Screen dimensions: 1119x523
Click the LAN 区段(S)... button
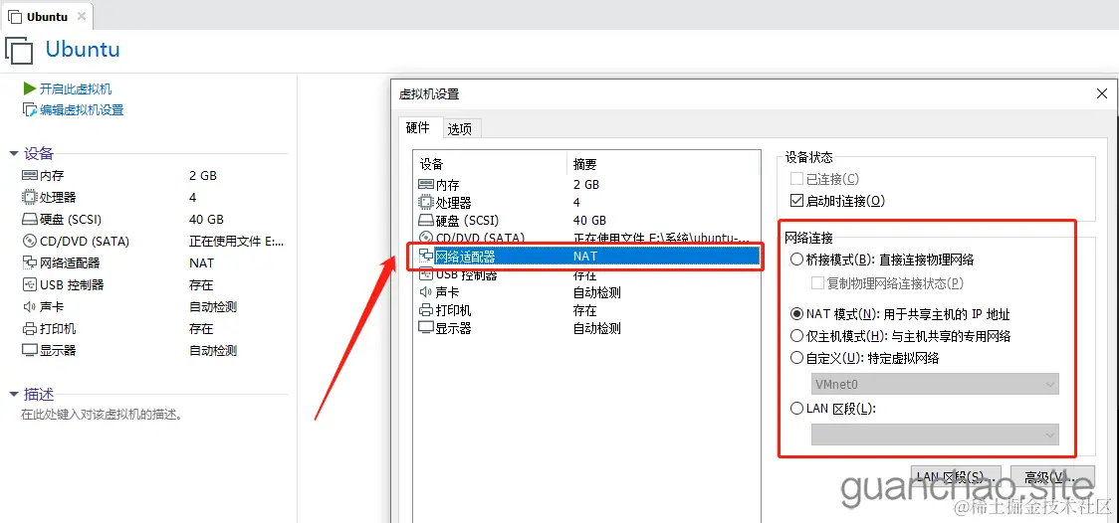pyautogui.click(x=956, y=476)
